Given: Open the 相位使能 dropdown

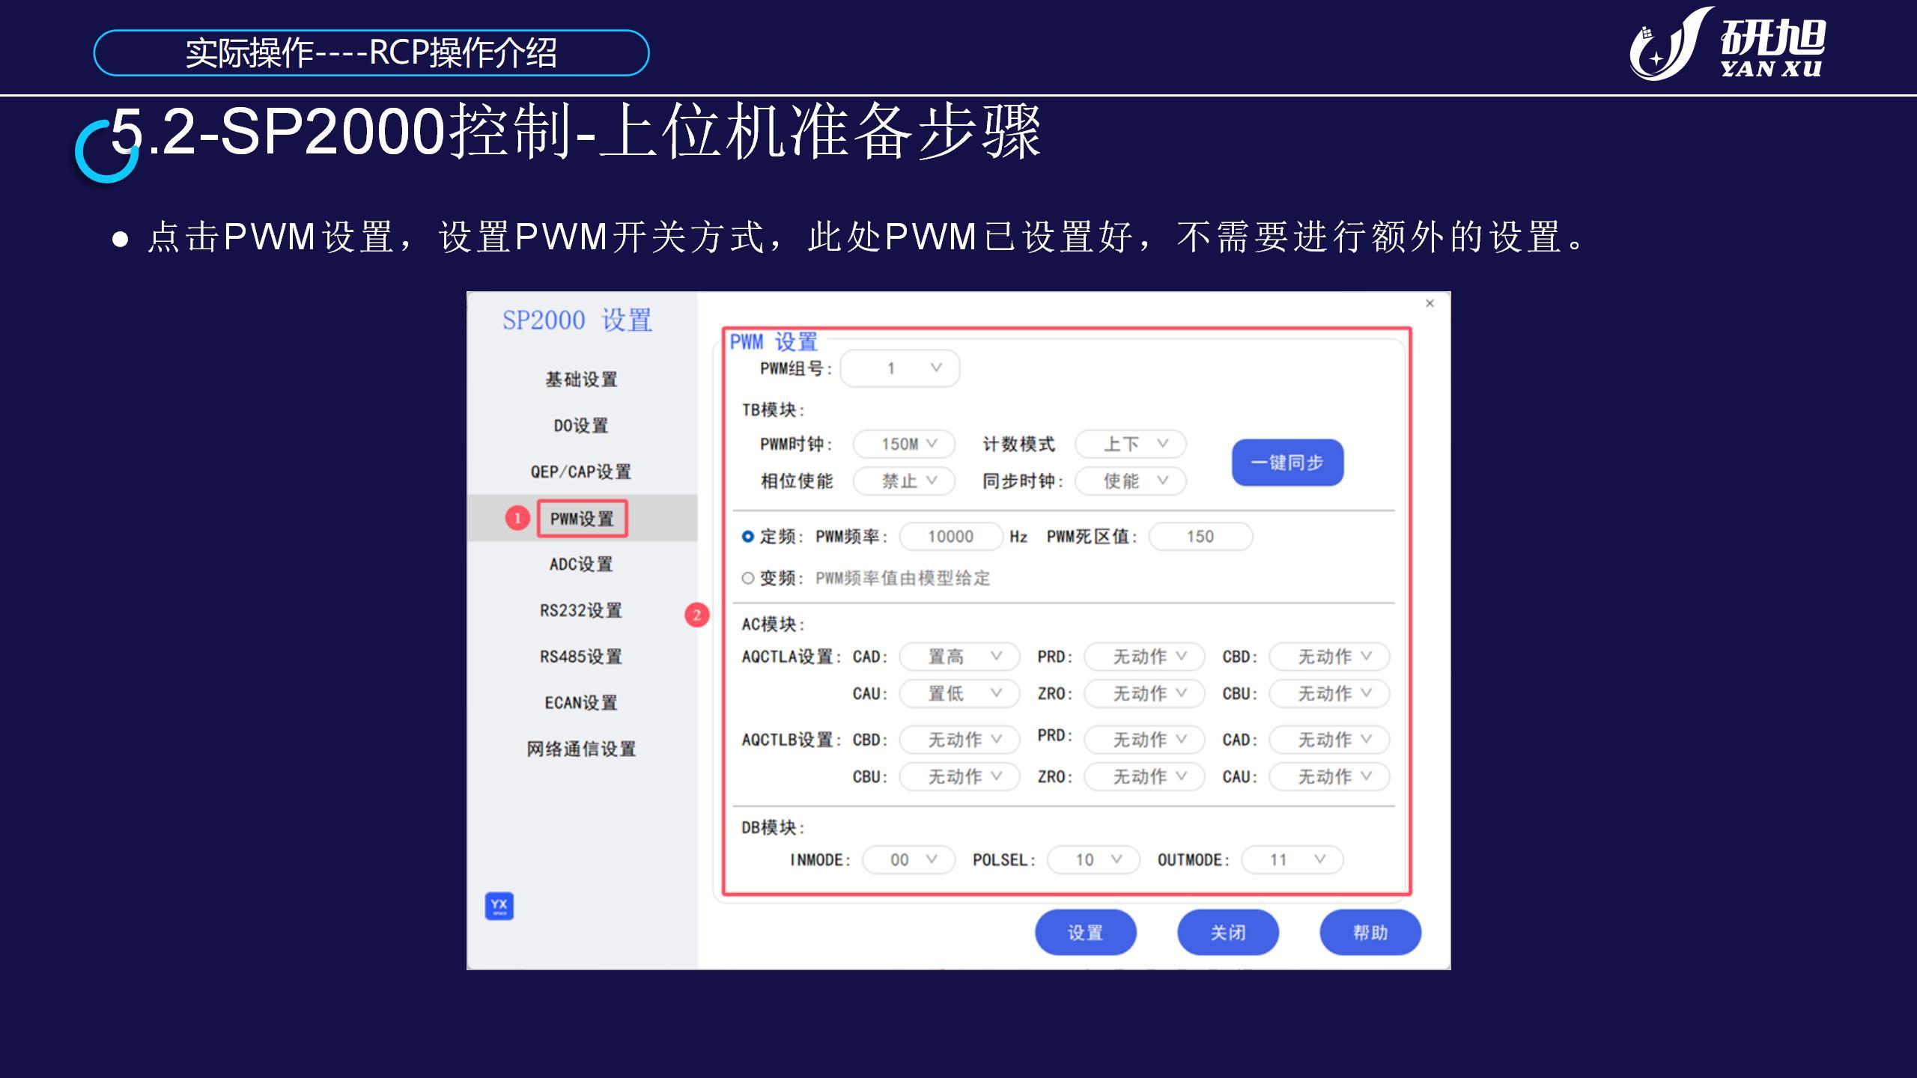Looking at the screenshot, I should point(905,481).
